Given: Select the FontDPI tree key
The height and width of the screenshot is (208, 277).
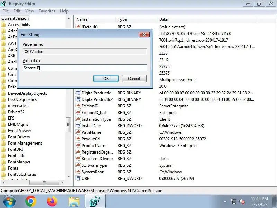Looking at the screenshot, I should click(x=15, y=149).
